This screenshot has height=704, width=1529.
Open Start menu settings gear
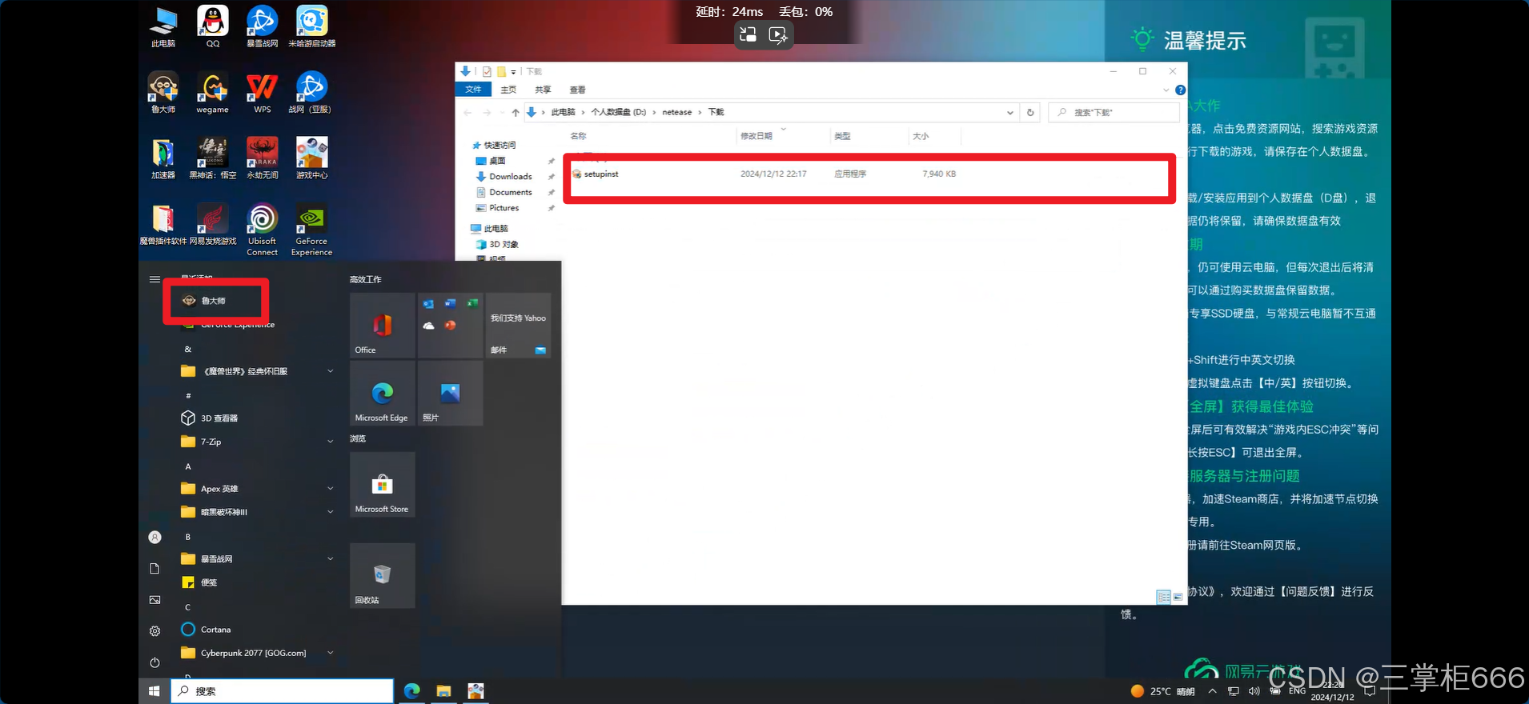point(155,631)
